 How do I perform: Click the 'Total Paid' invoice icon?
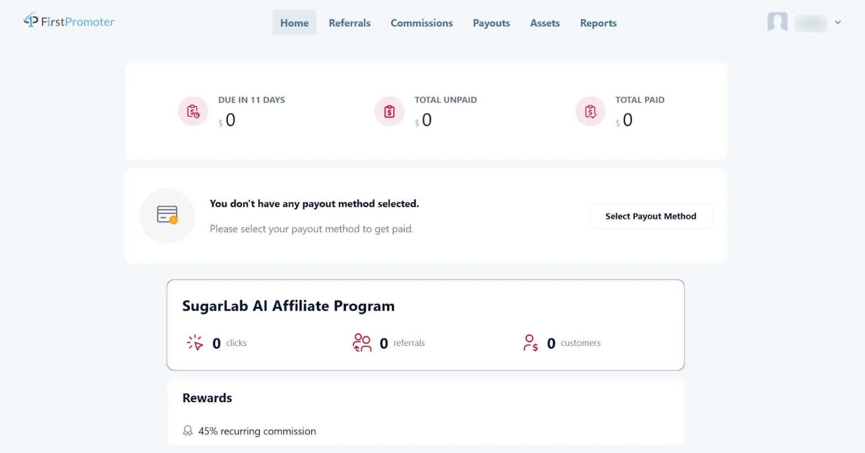tap(590, 111)
